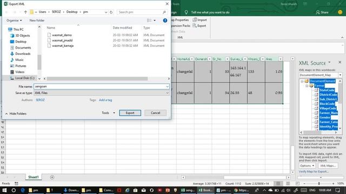Refresh the pm folder listing
The height and width of the screenshot is (194, 346).
pyautogui.click(x=111, y=12)
